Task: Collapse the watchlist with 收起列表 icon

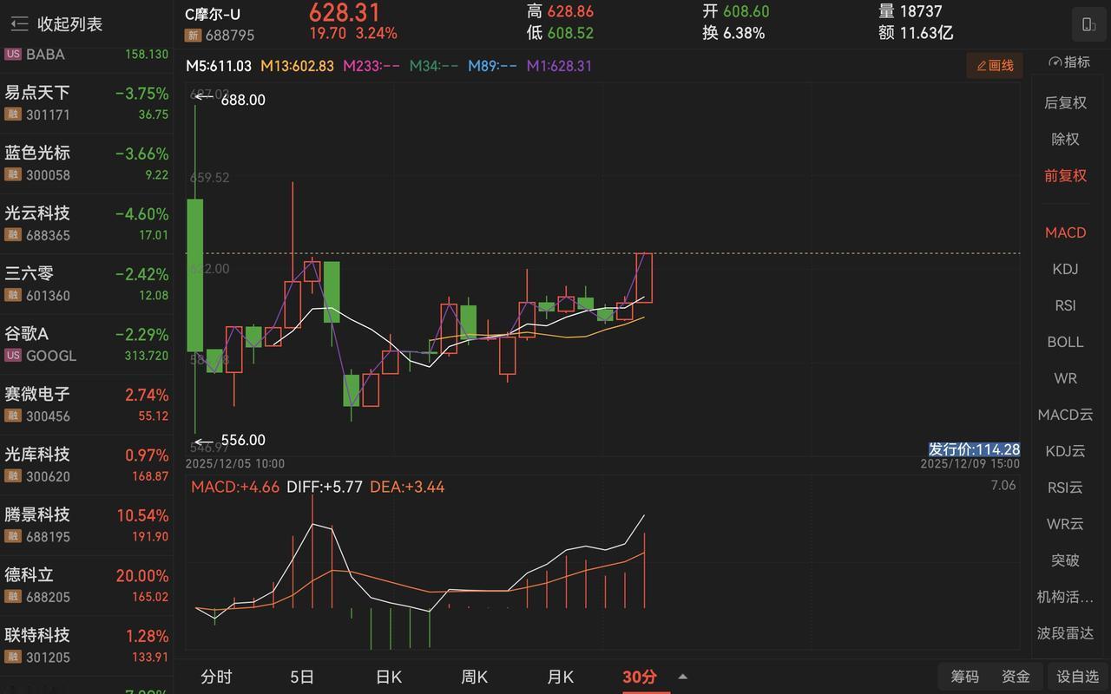Action: click(19, 24)
